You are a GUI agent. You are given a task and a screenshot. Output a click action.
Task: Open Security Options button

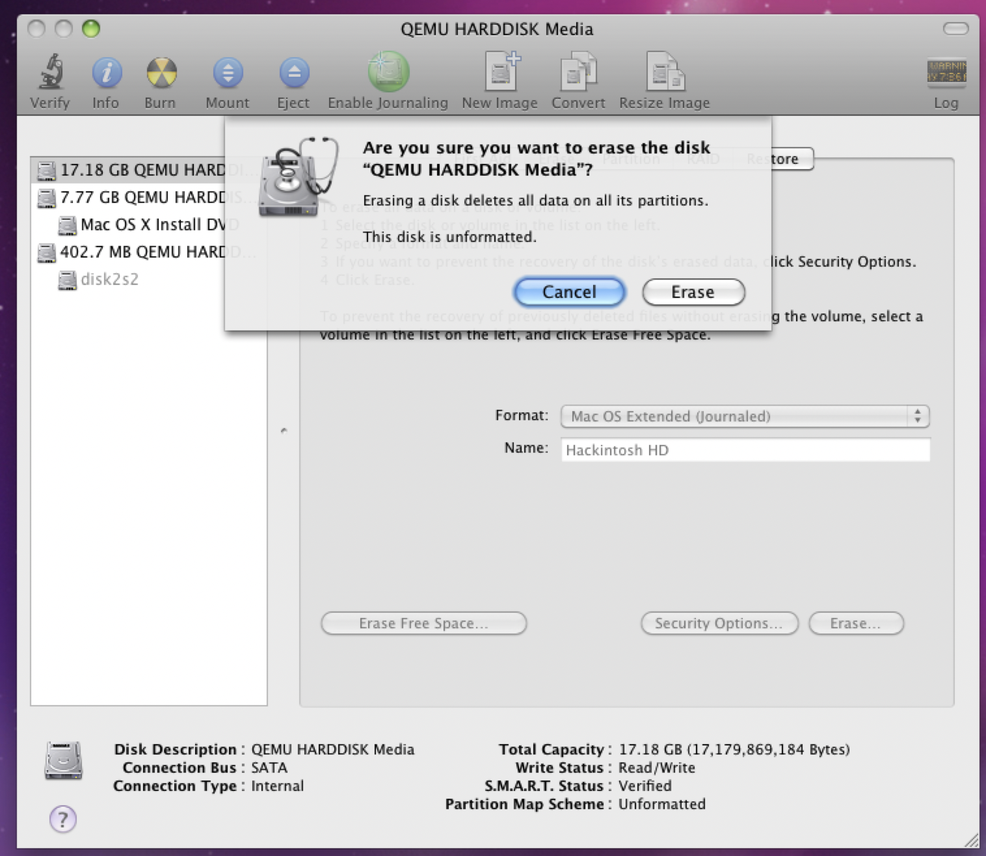(719, 623)
